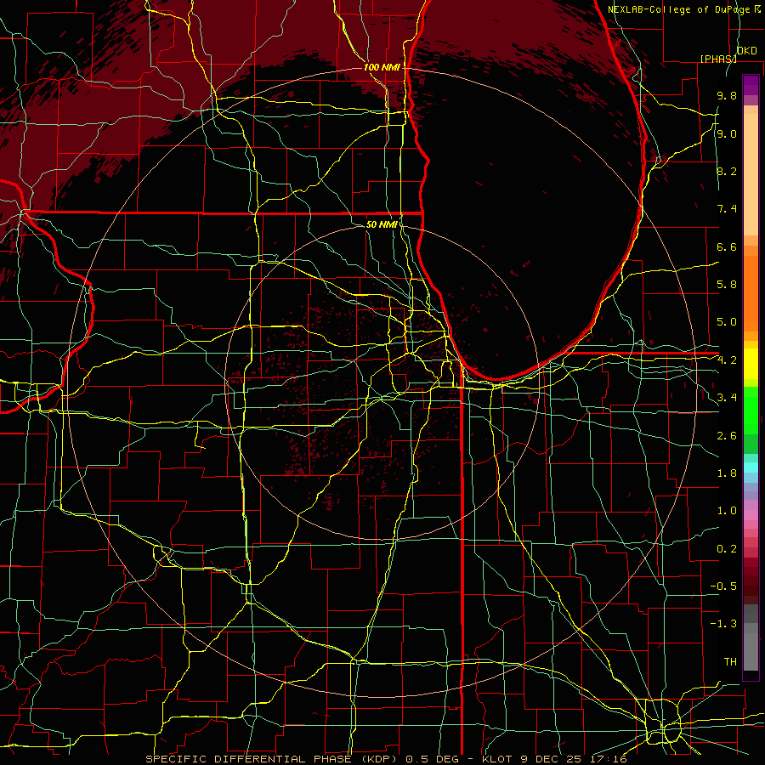The height and width of the screenshot is (765, 765).
Task: Pick the bright orange color bar segment
Action: click(751, 292)
